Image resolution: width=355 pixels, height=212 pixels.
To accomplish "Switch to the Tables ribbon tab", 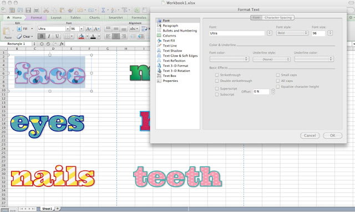I will point(75,18).
